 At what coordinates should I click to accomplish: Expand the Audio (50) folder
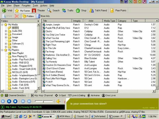(x=6, y=31)
